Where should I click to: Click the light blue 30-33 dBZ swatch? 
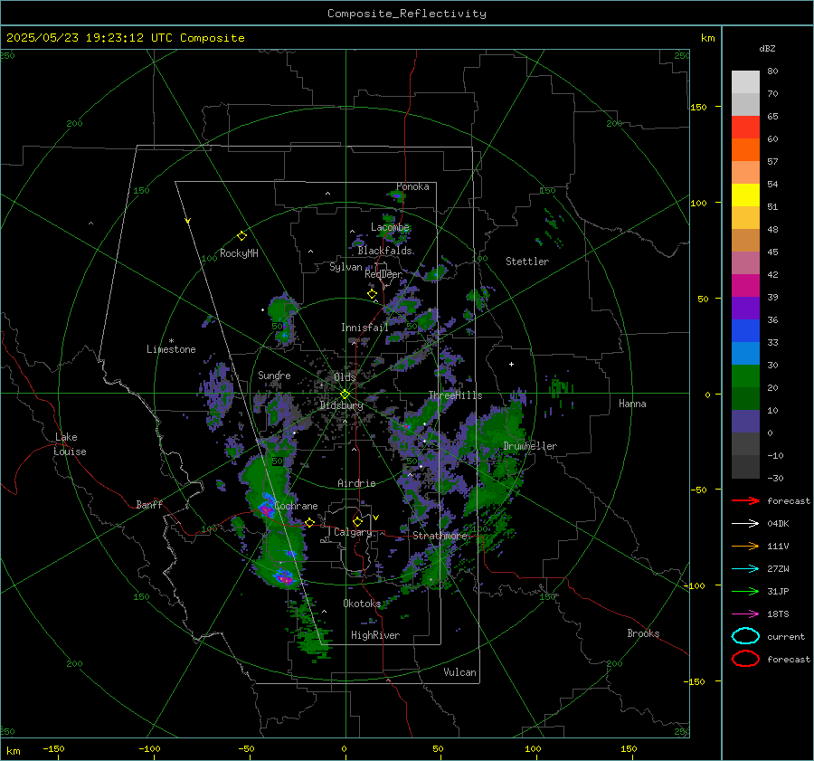point(745,354)
